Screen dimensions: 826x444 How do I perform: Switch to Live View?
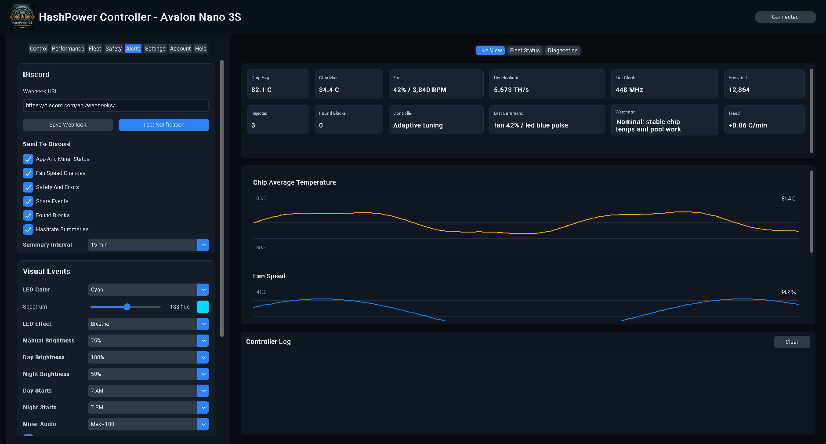click(x=490, y=51)
